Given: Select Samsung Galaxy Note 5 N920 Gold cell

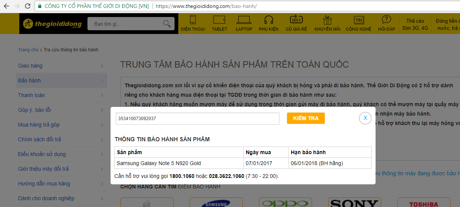Looking at the screenshot, I should point(179,163).
